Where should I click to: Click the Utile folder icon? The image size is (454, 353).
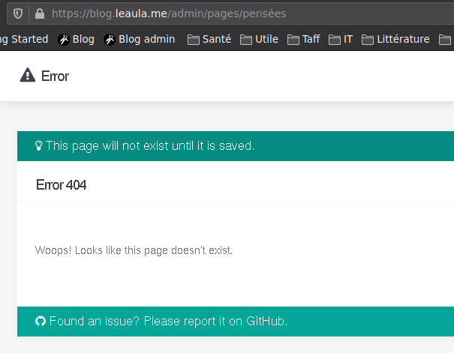[246, 40]
